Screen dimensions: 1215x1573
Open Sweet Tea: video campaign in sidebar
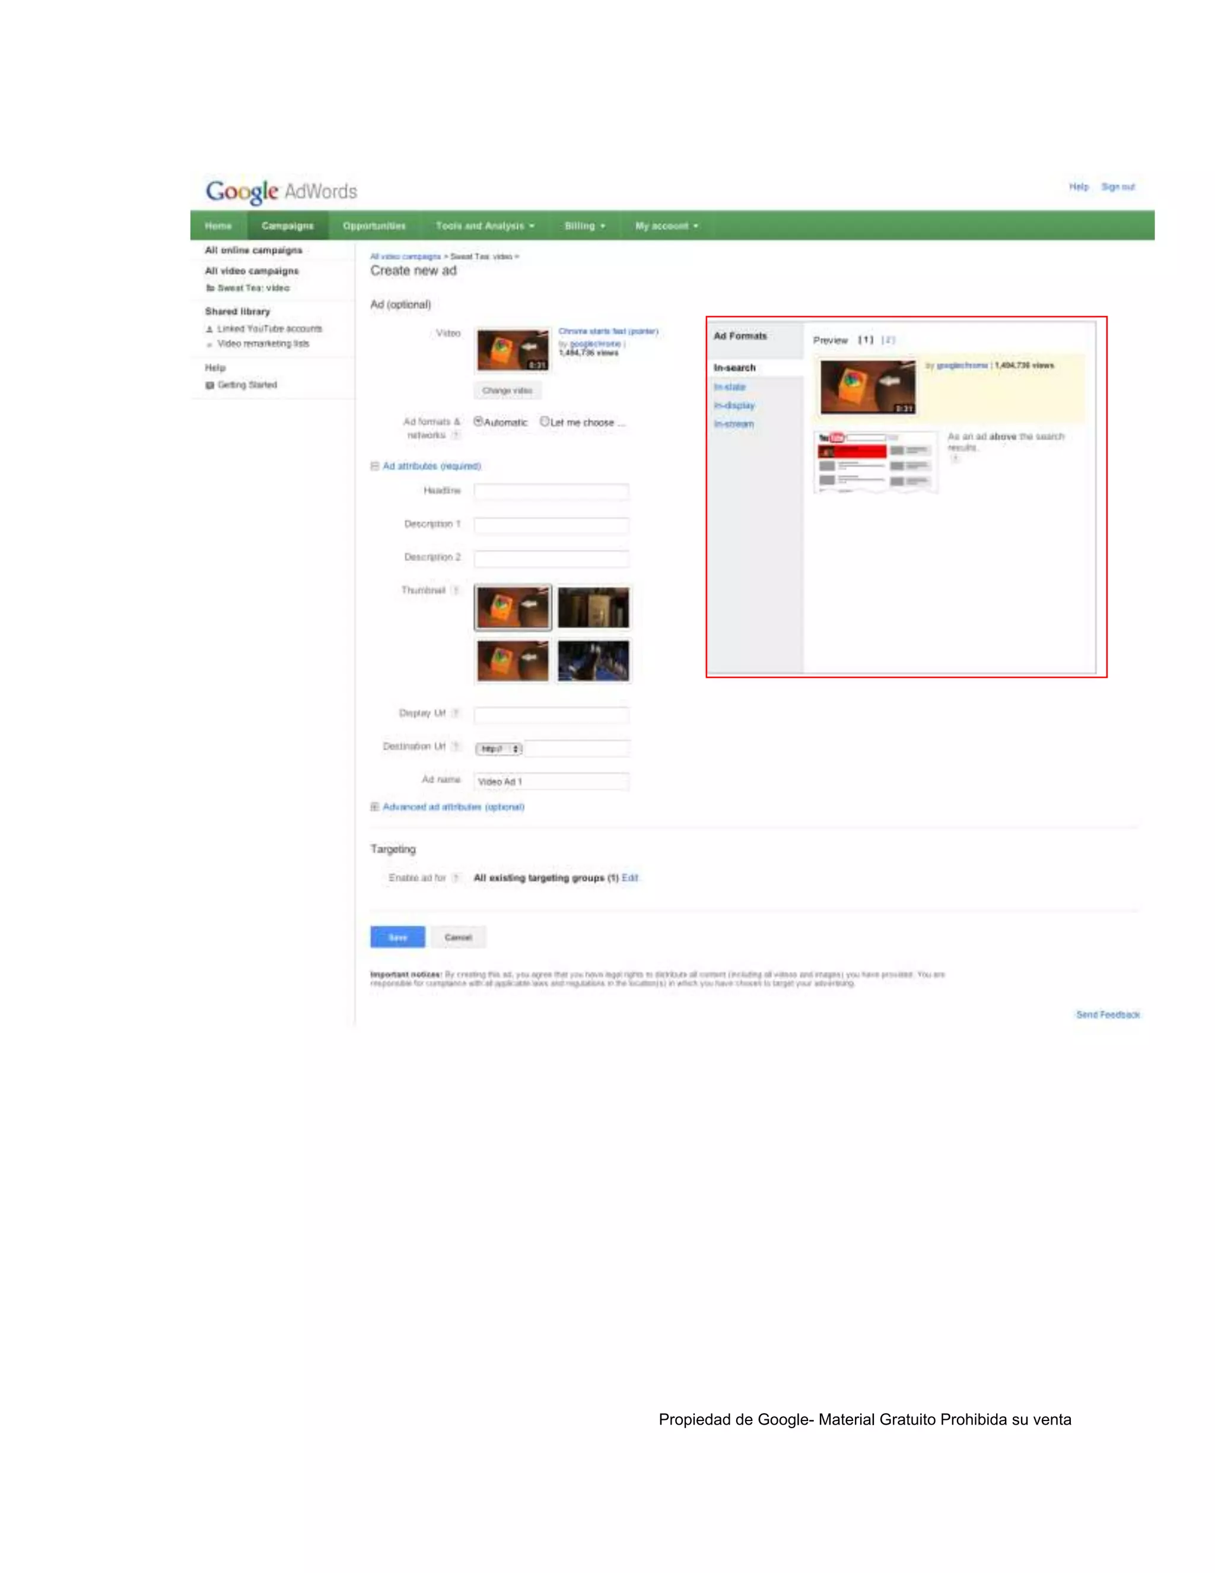253,288
